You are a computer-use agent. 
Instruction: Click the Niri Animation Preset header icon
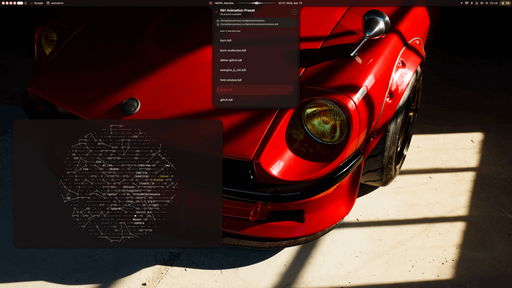pos(216,12)
